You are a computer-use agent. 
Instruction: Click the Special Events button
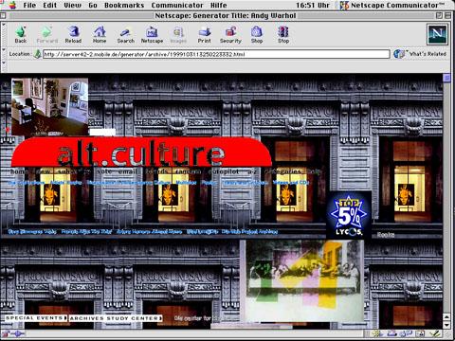36,318
